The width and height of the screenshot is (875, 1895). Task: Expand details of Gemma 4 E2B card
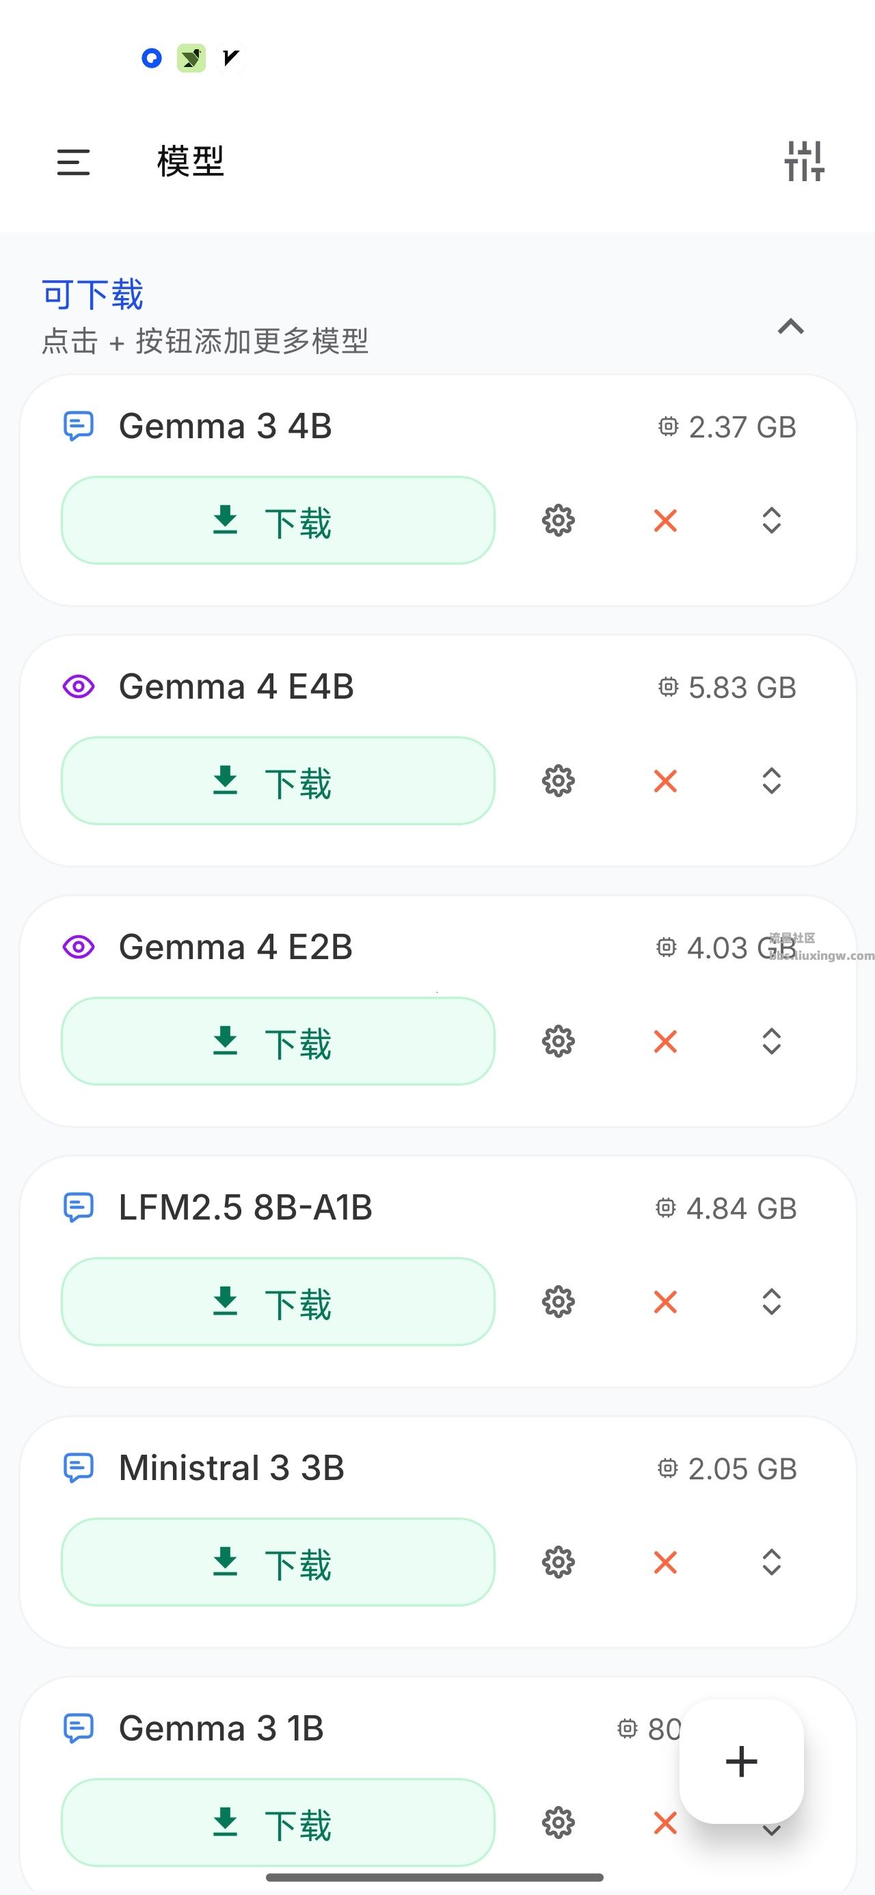pyautogui.click(x=771, y=1042)
